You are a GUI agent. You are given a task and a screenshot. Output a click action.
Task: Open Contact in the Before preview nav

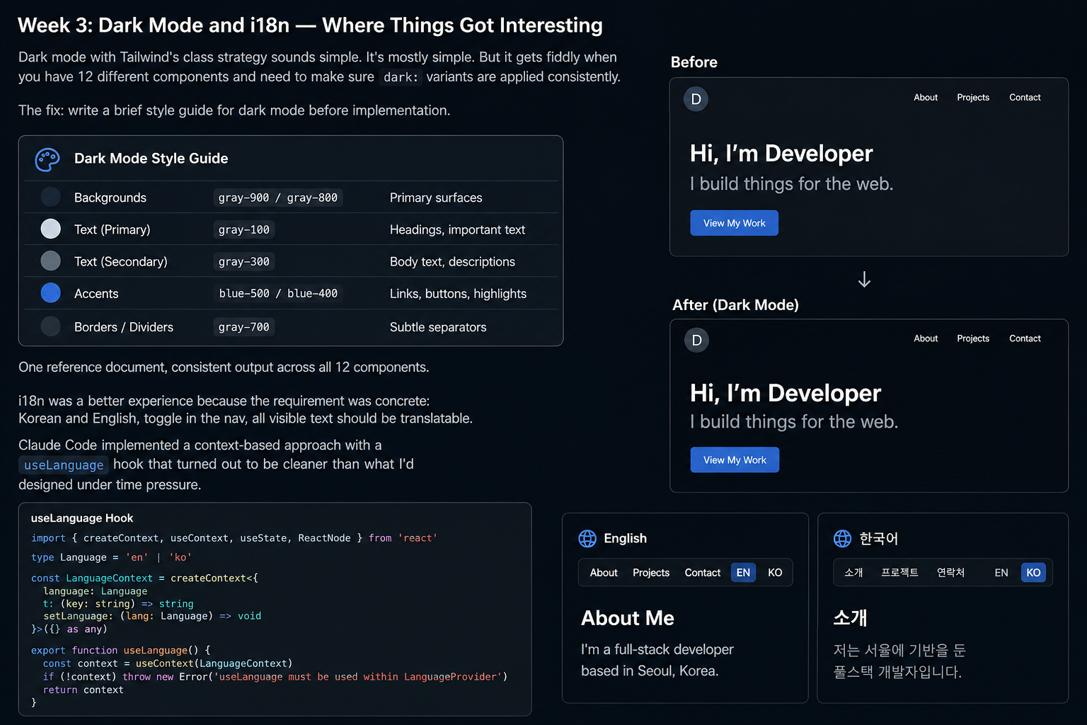(1025, 98)
